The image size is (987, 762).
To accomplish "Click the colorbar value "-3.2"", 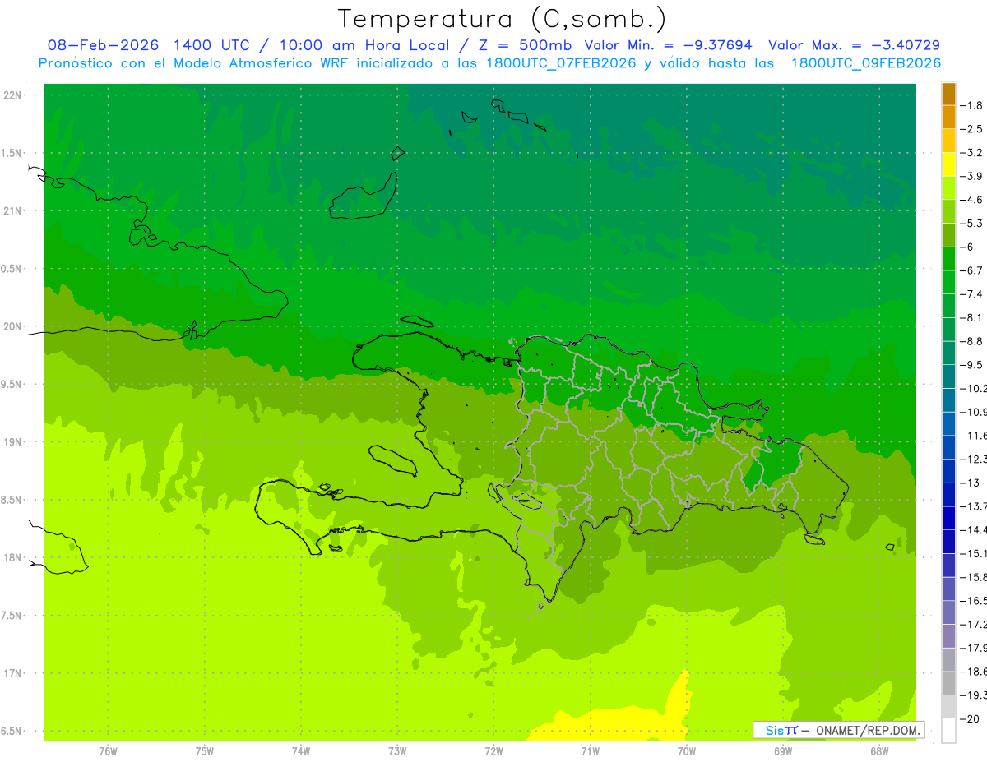I will [x=971, y=152].
